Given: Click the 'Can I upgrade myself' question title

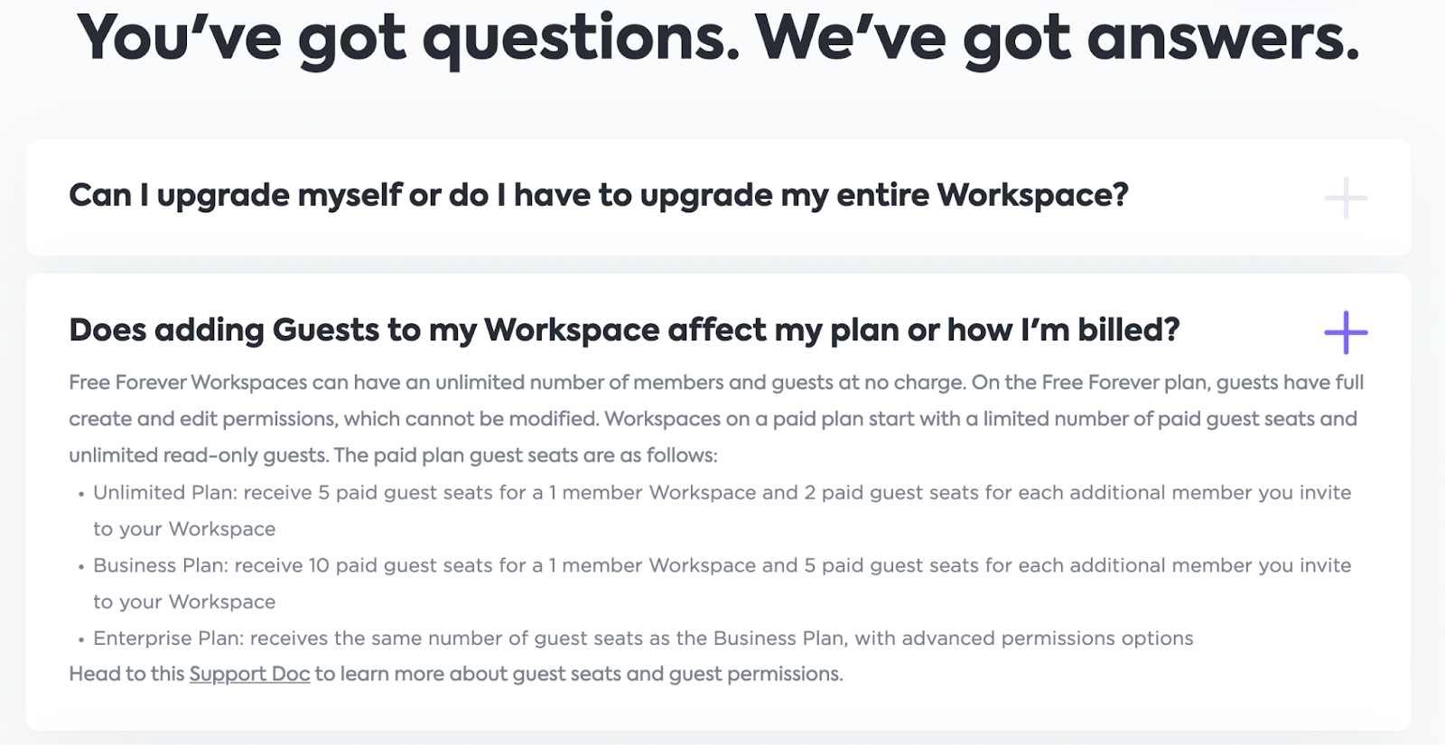Looking at the screenshot, I should pos(598,195).
